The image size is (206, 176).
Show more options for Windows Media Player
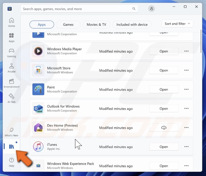coord(186,51)
